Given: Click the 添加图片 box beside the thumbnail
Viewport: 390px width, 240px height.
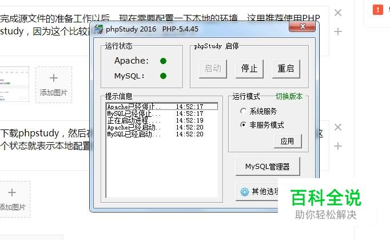Looking at the screenshot, I should (54, 85).
